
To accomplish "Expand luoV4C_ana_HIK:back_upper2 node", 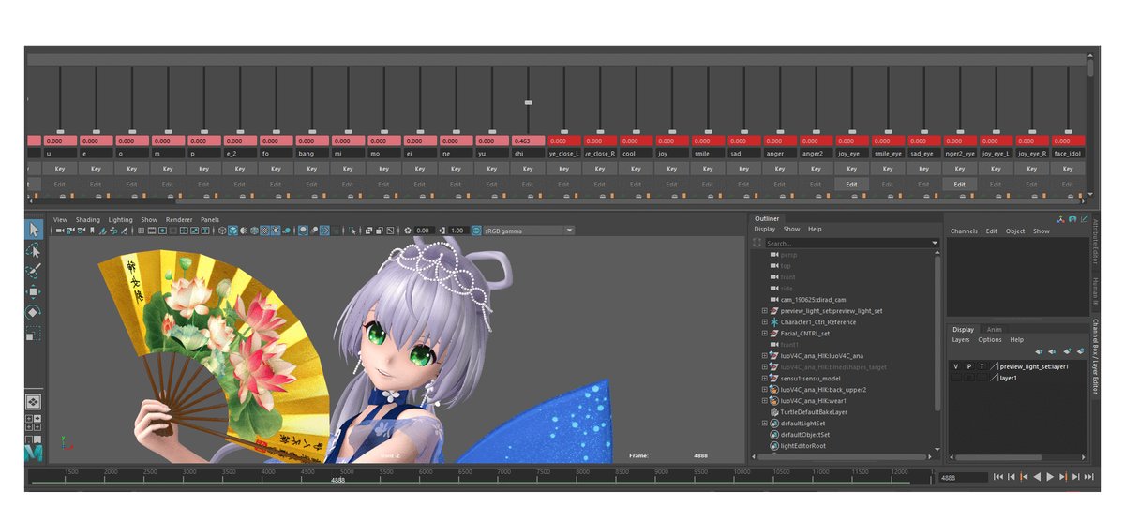I will (764, 389).
